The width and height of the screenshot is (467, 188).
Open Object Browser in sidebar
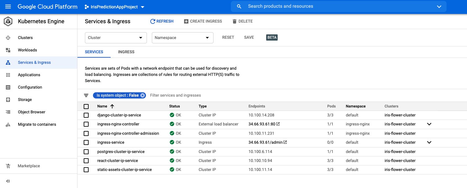[x=32, y=112]
